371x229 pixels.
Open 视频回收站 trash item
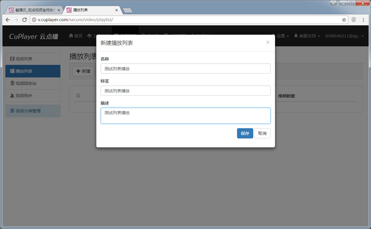pyautogui.click(x=33, y=84)
